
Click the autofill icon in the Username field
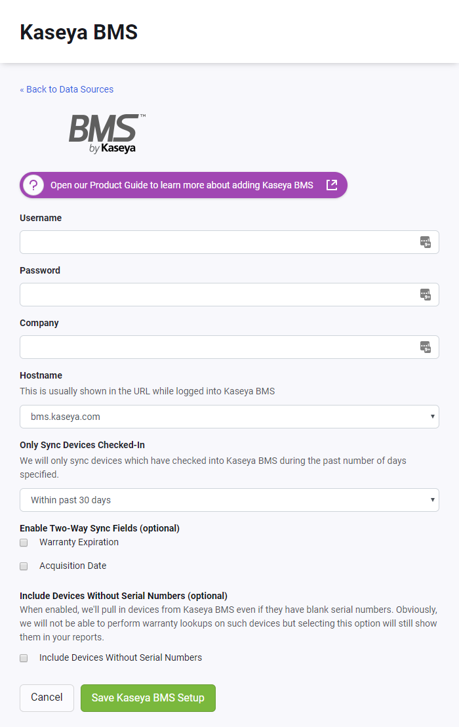coord(426,242)
